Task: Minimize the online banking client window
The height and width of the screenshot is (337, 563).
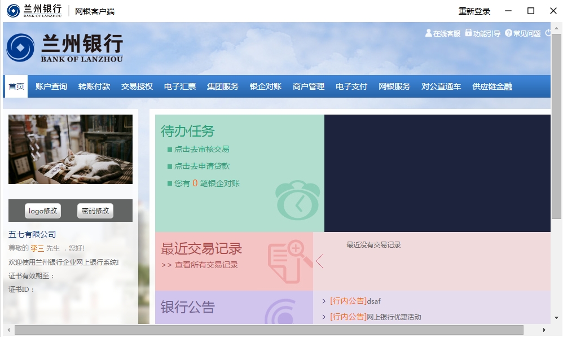Action: [x=508, y=11]
